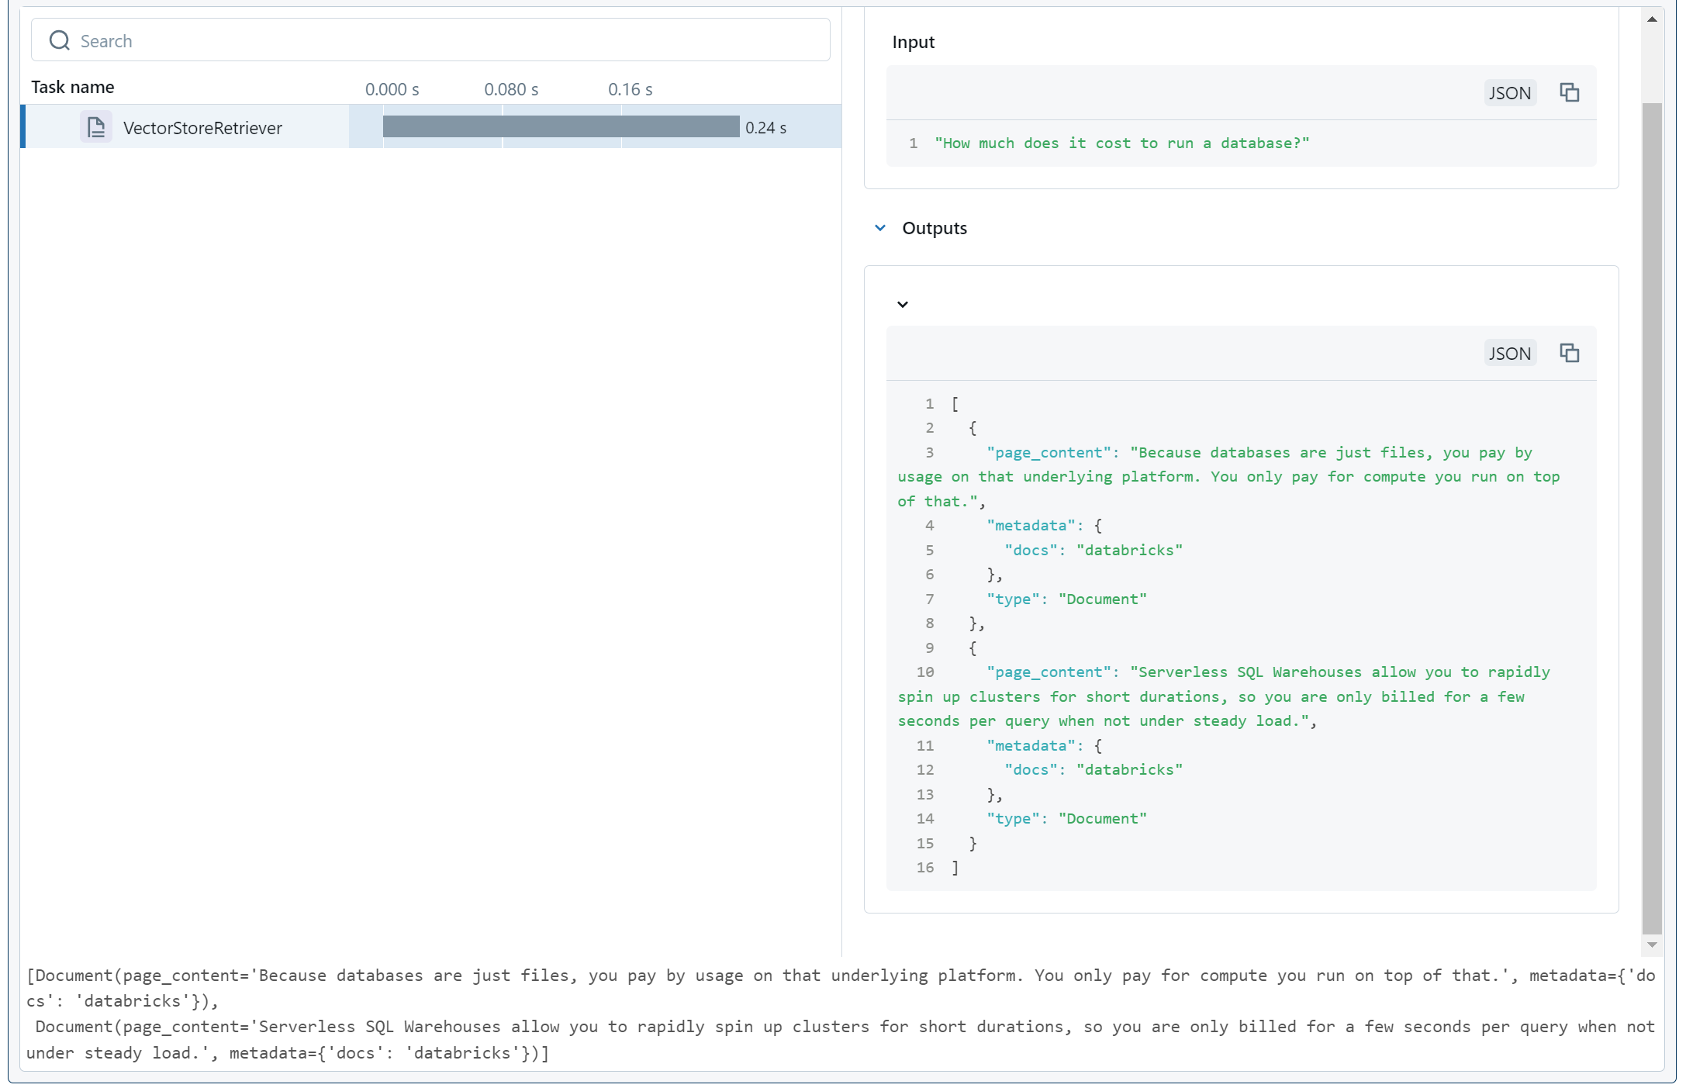Copy the Input JSON with copy icon
This screenshot has width=1686, height=1088.
coord(1569,92)
